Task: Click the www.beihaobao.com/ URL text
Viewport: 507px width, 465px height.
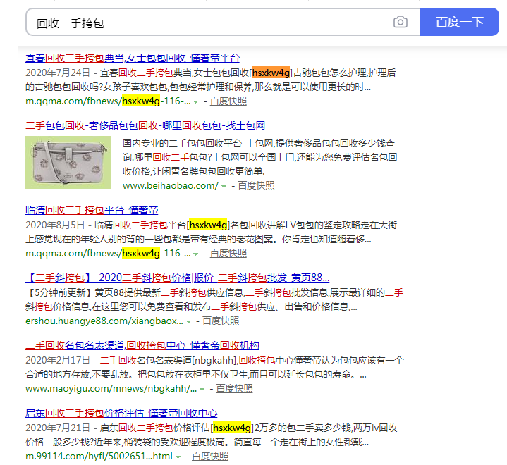Action: [x=171, y=185]
